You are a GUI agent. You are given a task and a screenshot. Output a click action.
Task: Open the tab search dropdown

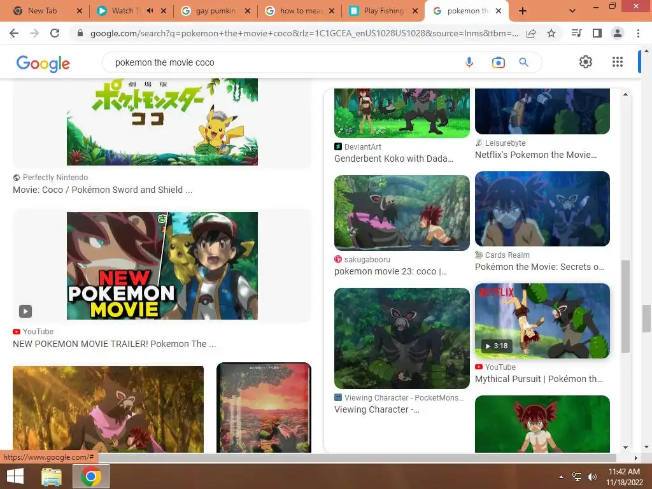(572, 11)
